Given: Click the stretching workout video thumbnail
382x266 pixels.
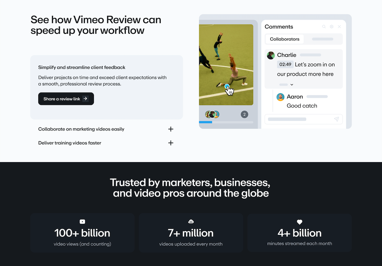Looking at the screenshot, I should click(x=226, y=65).
